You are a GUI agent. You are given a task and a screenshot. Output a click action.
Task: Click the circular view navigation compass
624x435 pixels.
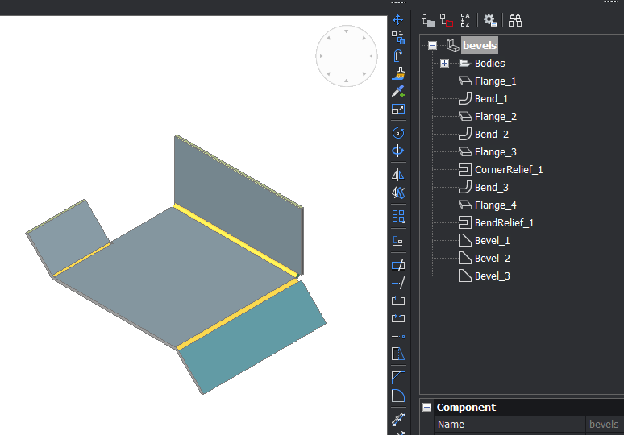346,56
